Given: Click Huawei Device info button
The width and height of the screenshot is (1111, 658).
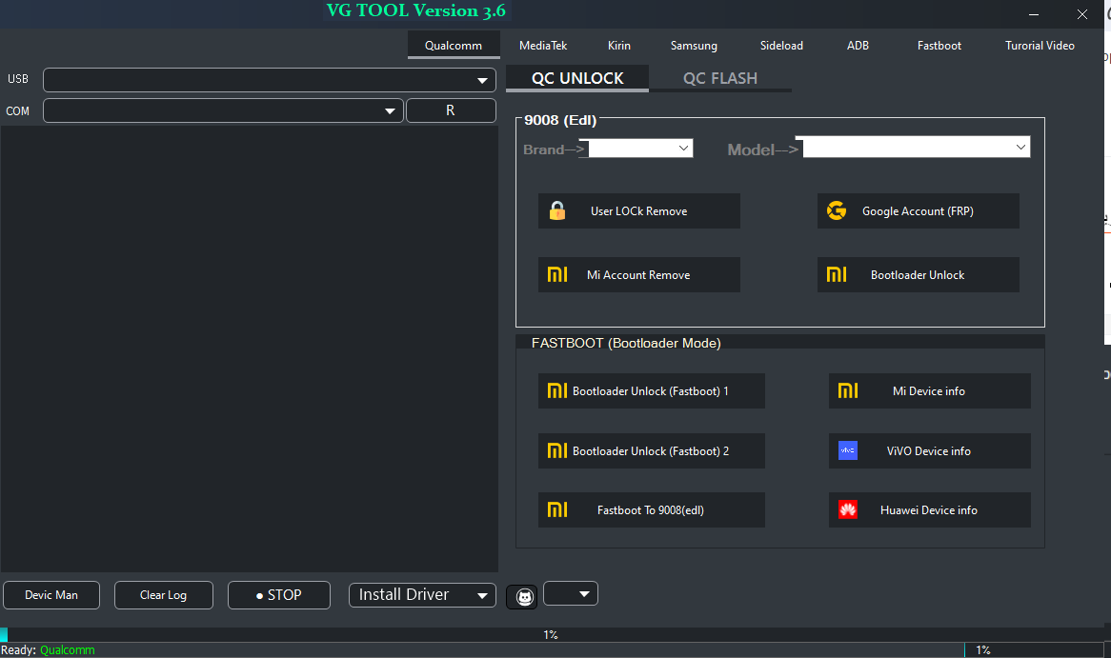Looking at the screenshot, I should tap(930, 510).
